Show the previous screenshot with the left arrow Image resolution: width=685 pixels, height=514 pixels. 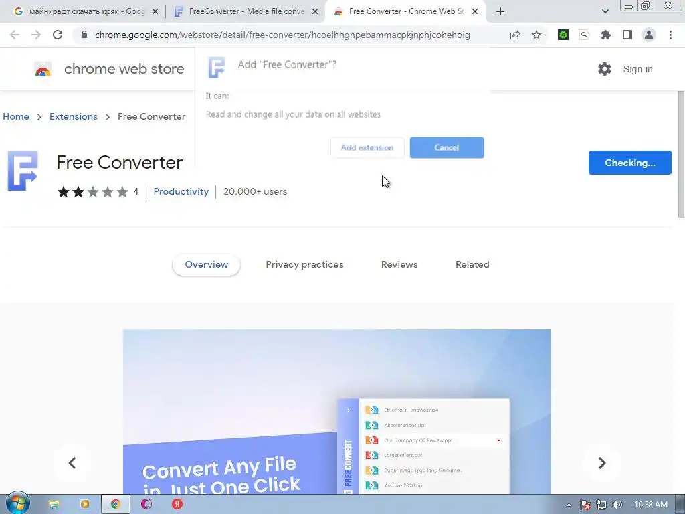click(72, 463)
